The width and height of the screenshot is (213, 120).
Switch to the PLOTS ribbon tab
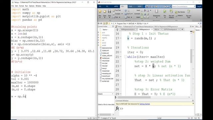(x=107, y=6)
